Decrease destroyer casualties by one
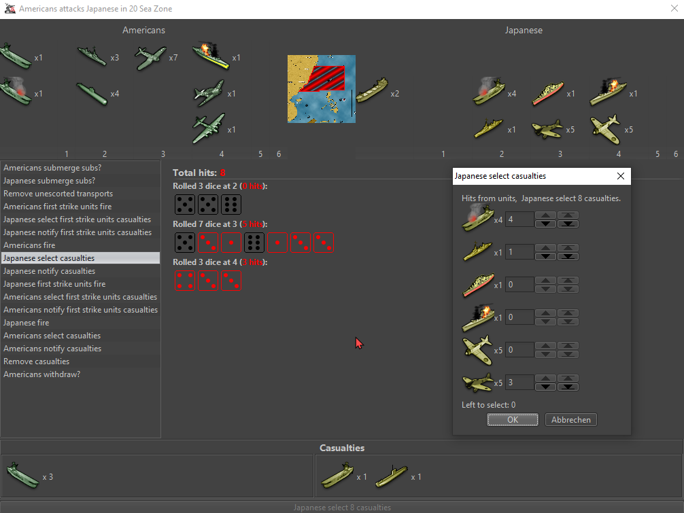The image size is (684, 513). click(546, 256)
